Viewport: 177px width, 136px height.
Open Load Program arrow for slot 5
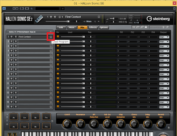(51, 55)
